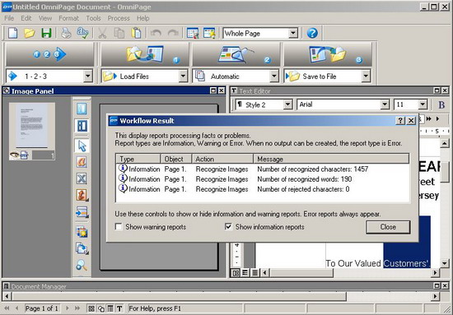Toggle the eye icon under page thumbnail
The image size is (453, 315).
pos(14,155)
